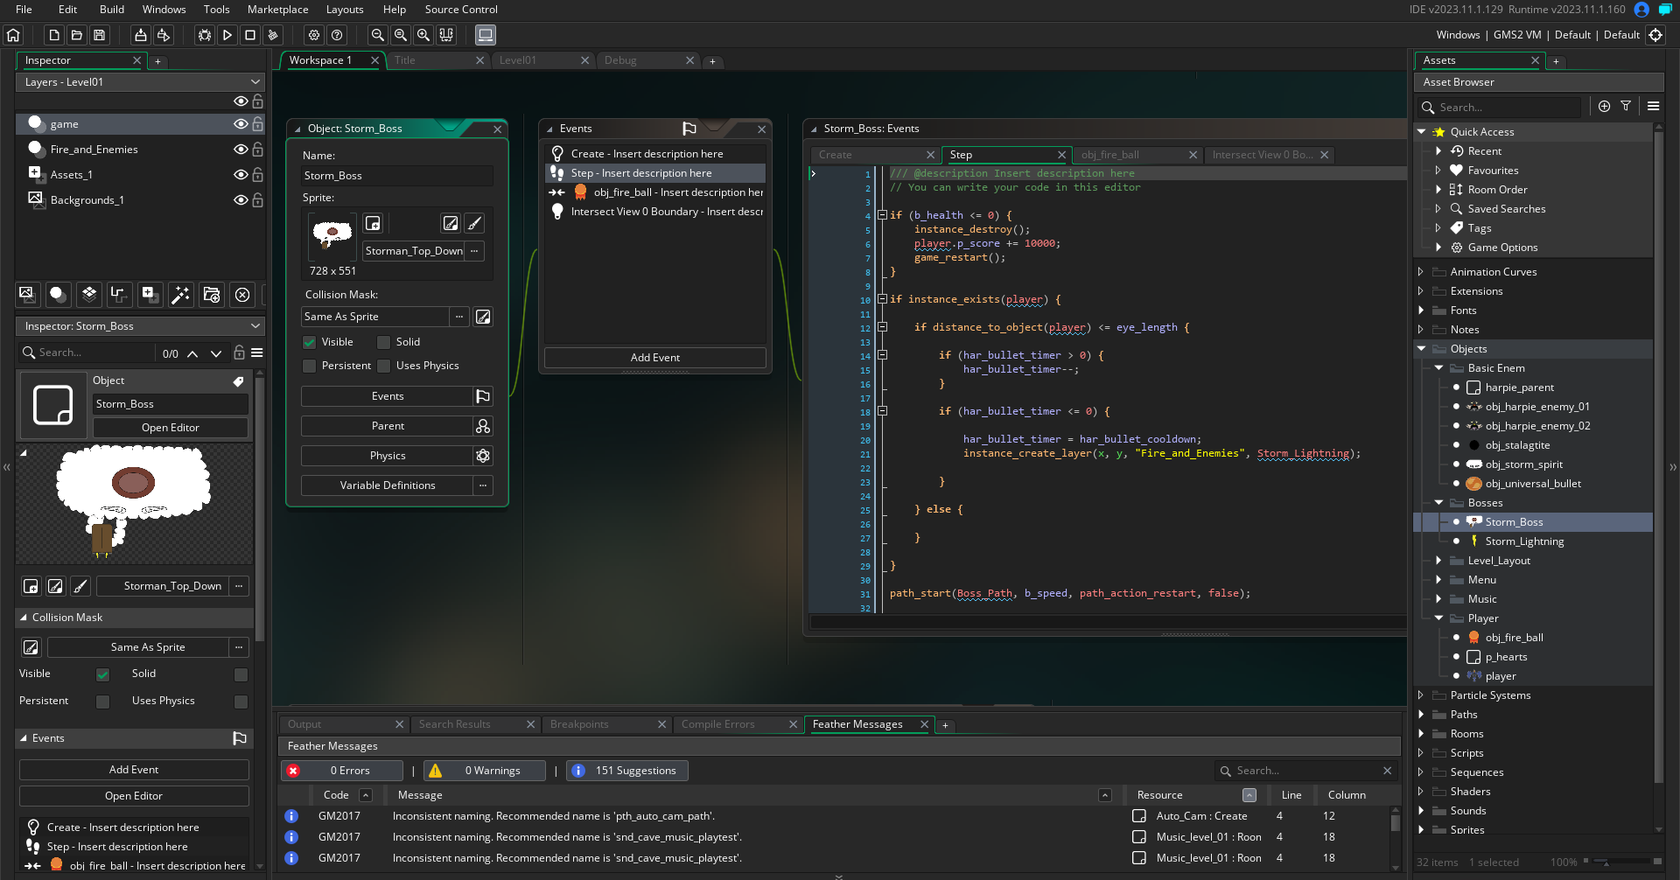1680x880 pixels.
Task: Expand the Sounds folder in the Asset Browser
Action: click(x=1420, y=811)
